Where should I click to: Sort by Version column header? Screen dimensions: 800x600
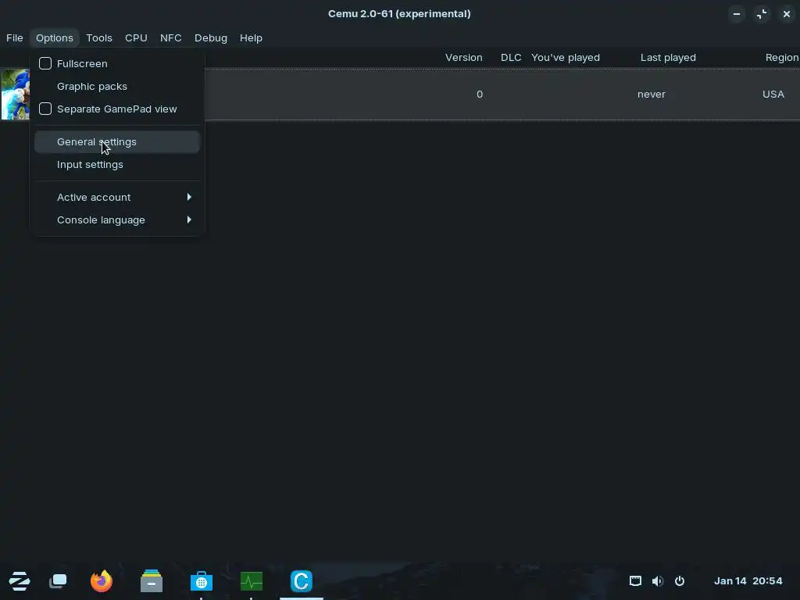point(464,58)
